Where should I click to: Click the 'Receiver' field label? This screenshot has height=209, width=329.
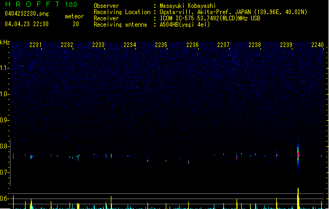click(106, 18)
